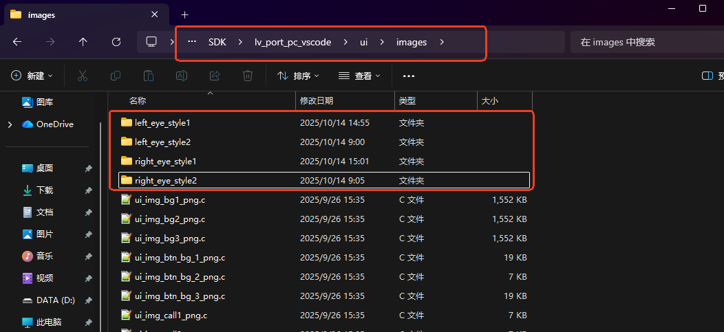
Task: Select the images tab
Action: coord(87,14)
